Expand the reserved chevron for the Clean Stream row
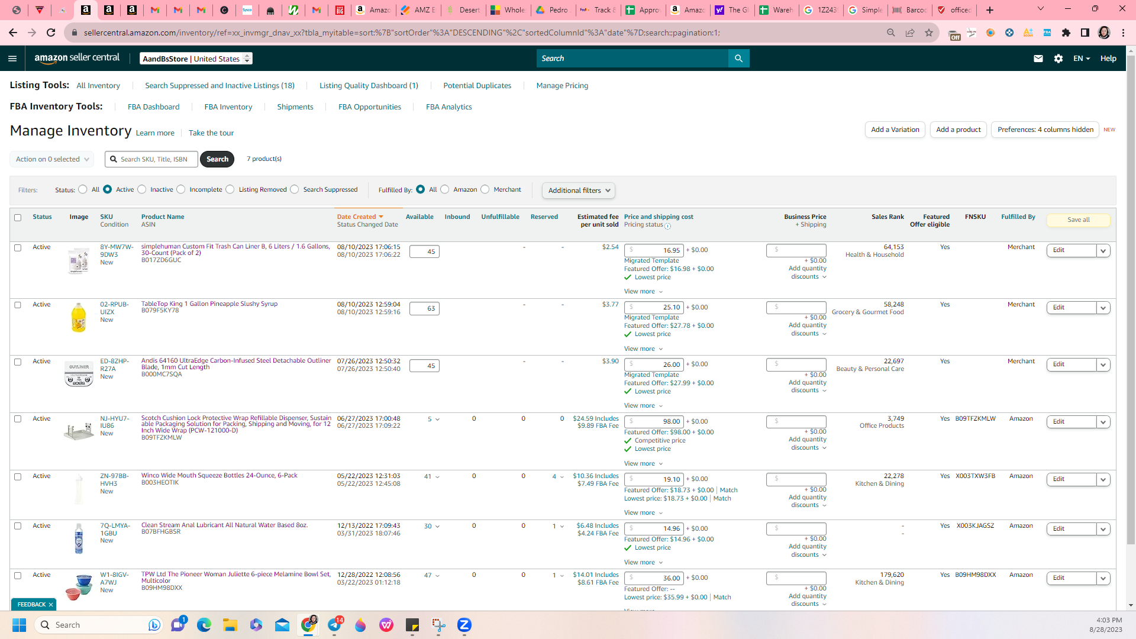Viewport: 1136px width, 639px height. 562,527
